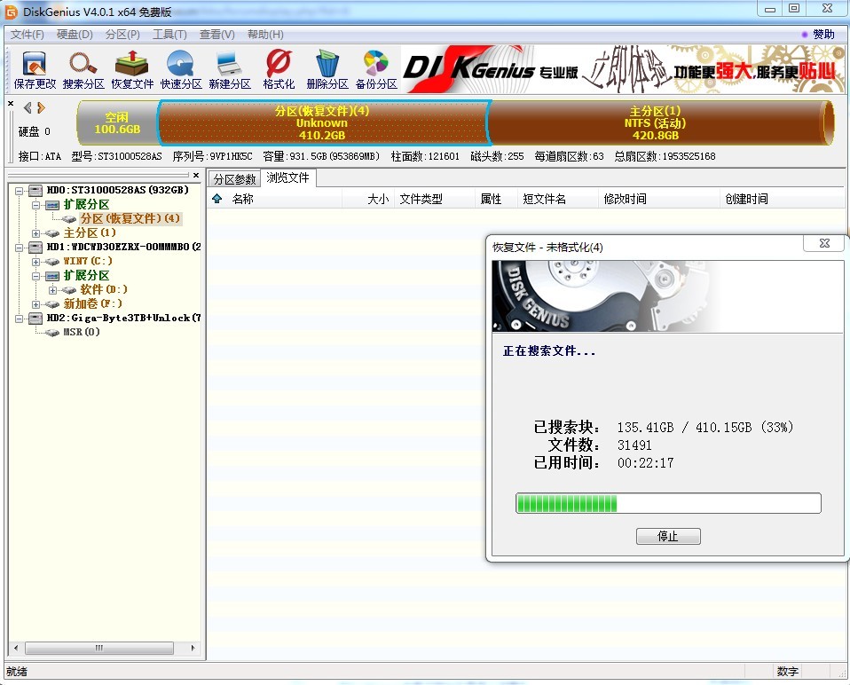Viewport: 850px width, 685px height.
Task: Click Delete Partition (删除分区) icon
Action: click(x=327, y=69)
